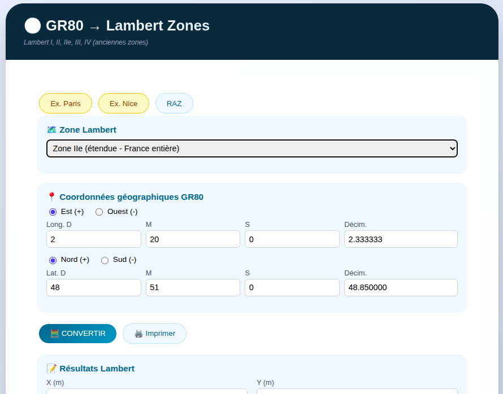Focus the Lat. D field showing 48
Screen dimensions: 503x394
click(94, 287)
